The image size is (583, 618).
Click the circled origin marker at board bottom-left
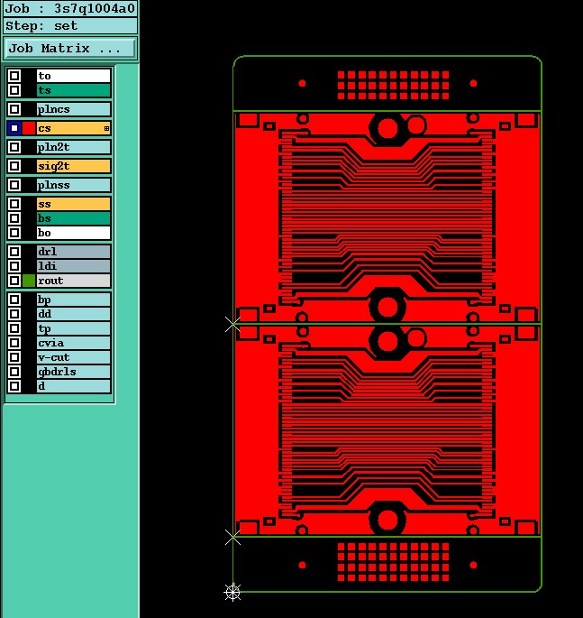[x=232, y=592]
